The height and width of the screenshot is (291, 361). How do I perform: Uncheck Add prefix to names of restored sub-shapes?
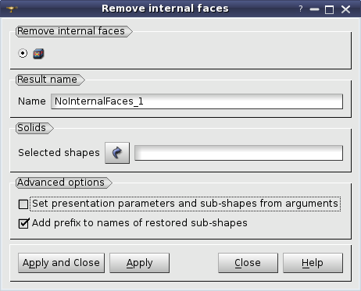23,223
